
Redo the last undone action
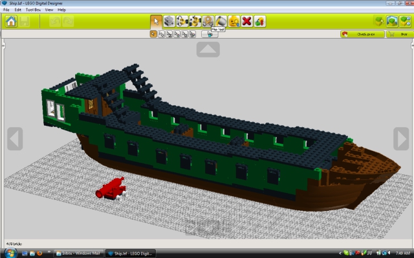[68, 21]
